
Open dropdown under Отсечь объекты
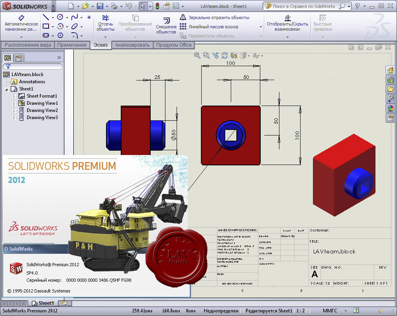[105, 37]
